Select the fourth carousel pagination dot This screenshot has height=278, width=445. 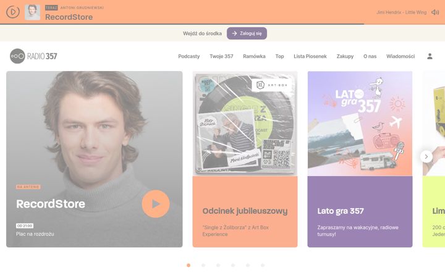point(233,265)
